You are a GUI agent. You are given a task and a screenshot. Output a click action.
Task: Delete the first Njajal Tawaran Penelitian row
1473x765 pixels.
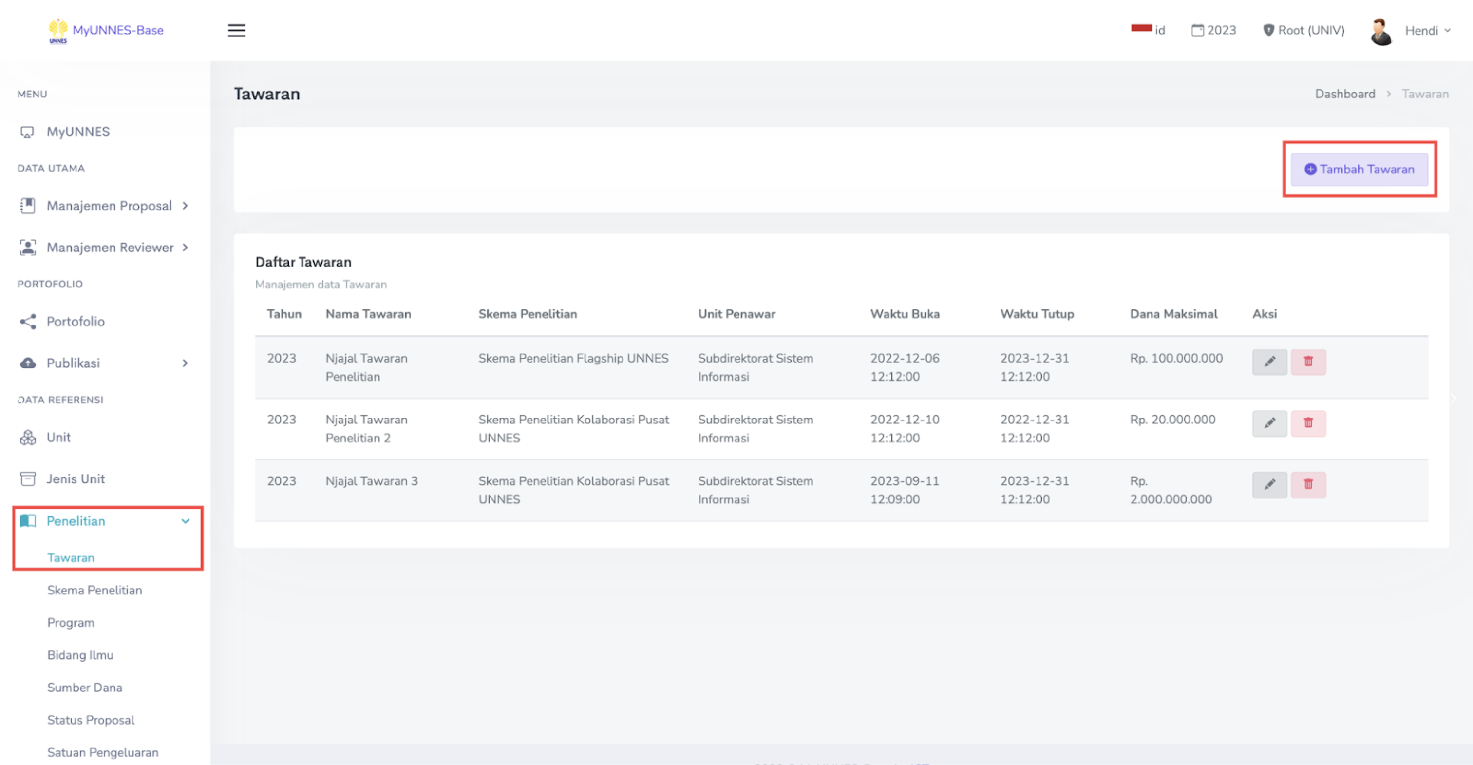click(x=1308, y=362)
